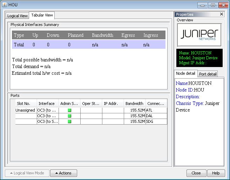Maximize the HOU window
The width and height of the screenshot is (230, 180).
[x=212, y=5]
